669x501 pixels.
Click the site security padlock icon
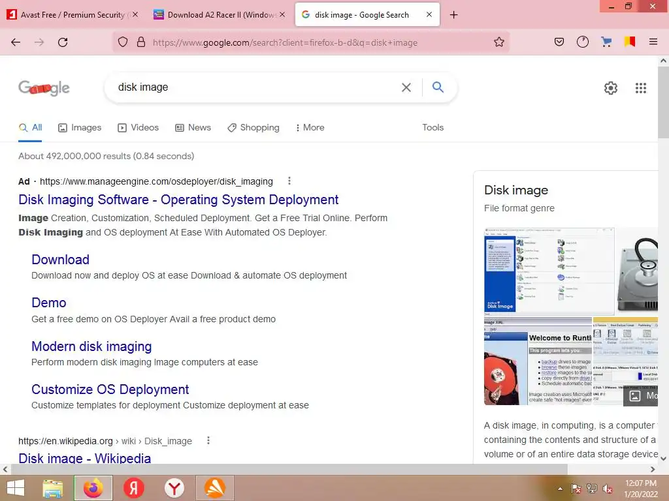click(141, 42)
